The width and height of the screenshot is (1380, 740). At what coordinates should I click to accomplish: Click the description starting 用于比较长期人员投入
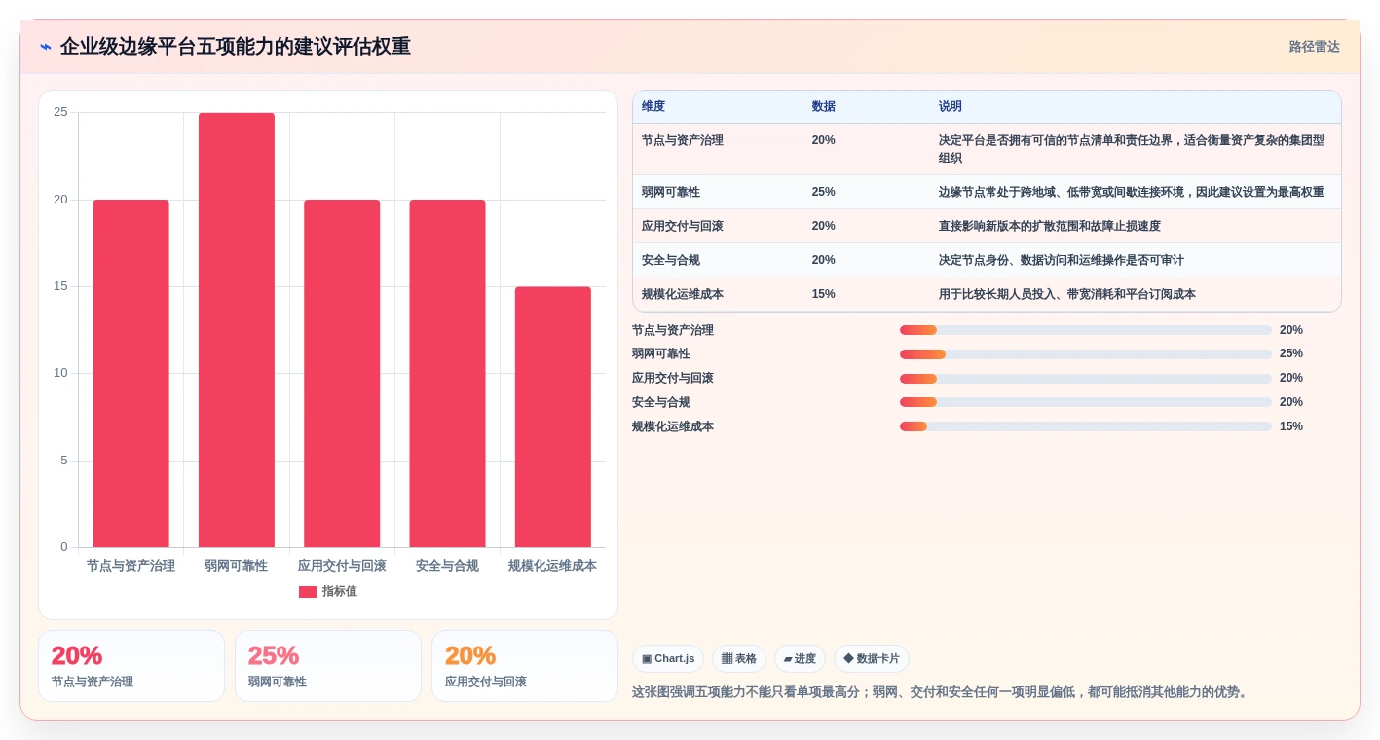click(1067, 294)
